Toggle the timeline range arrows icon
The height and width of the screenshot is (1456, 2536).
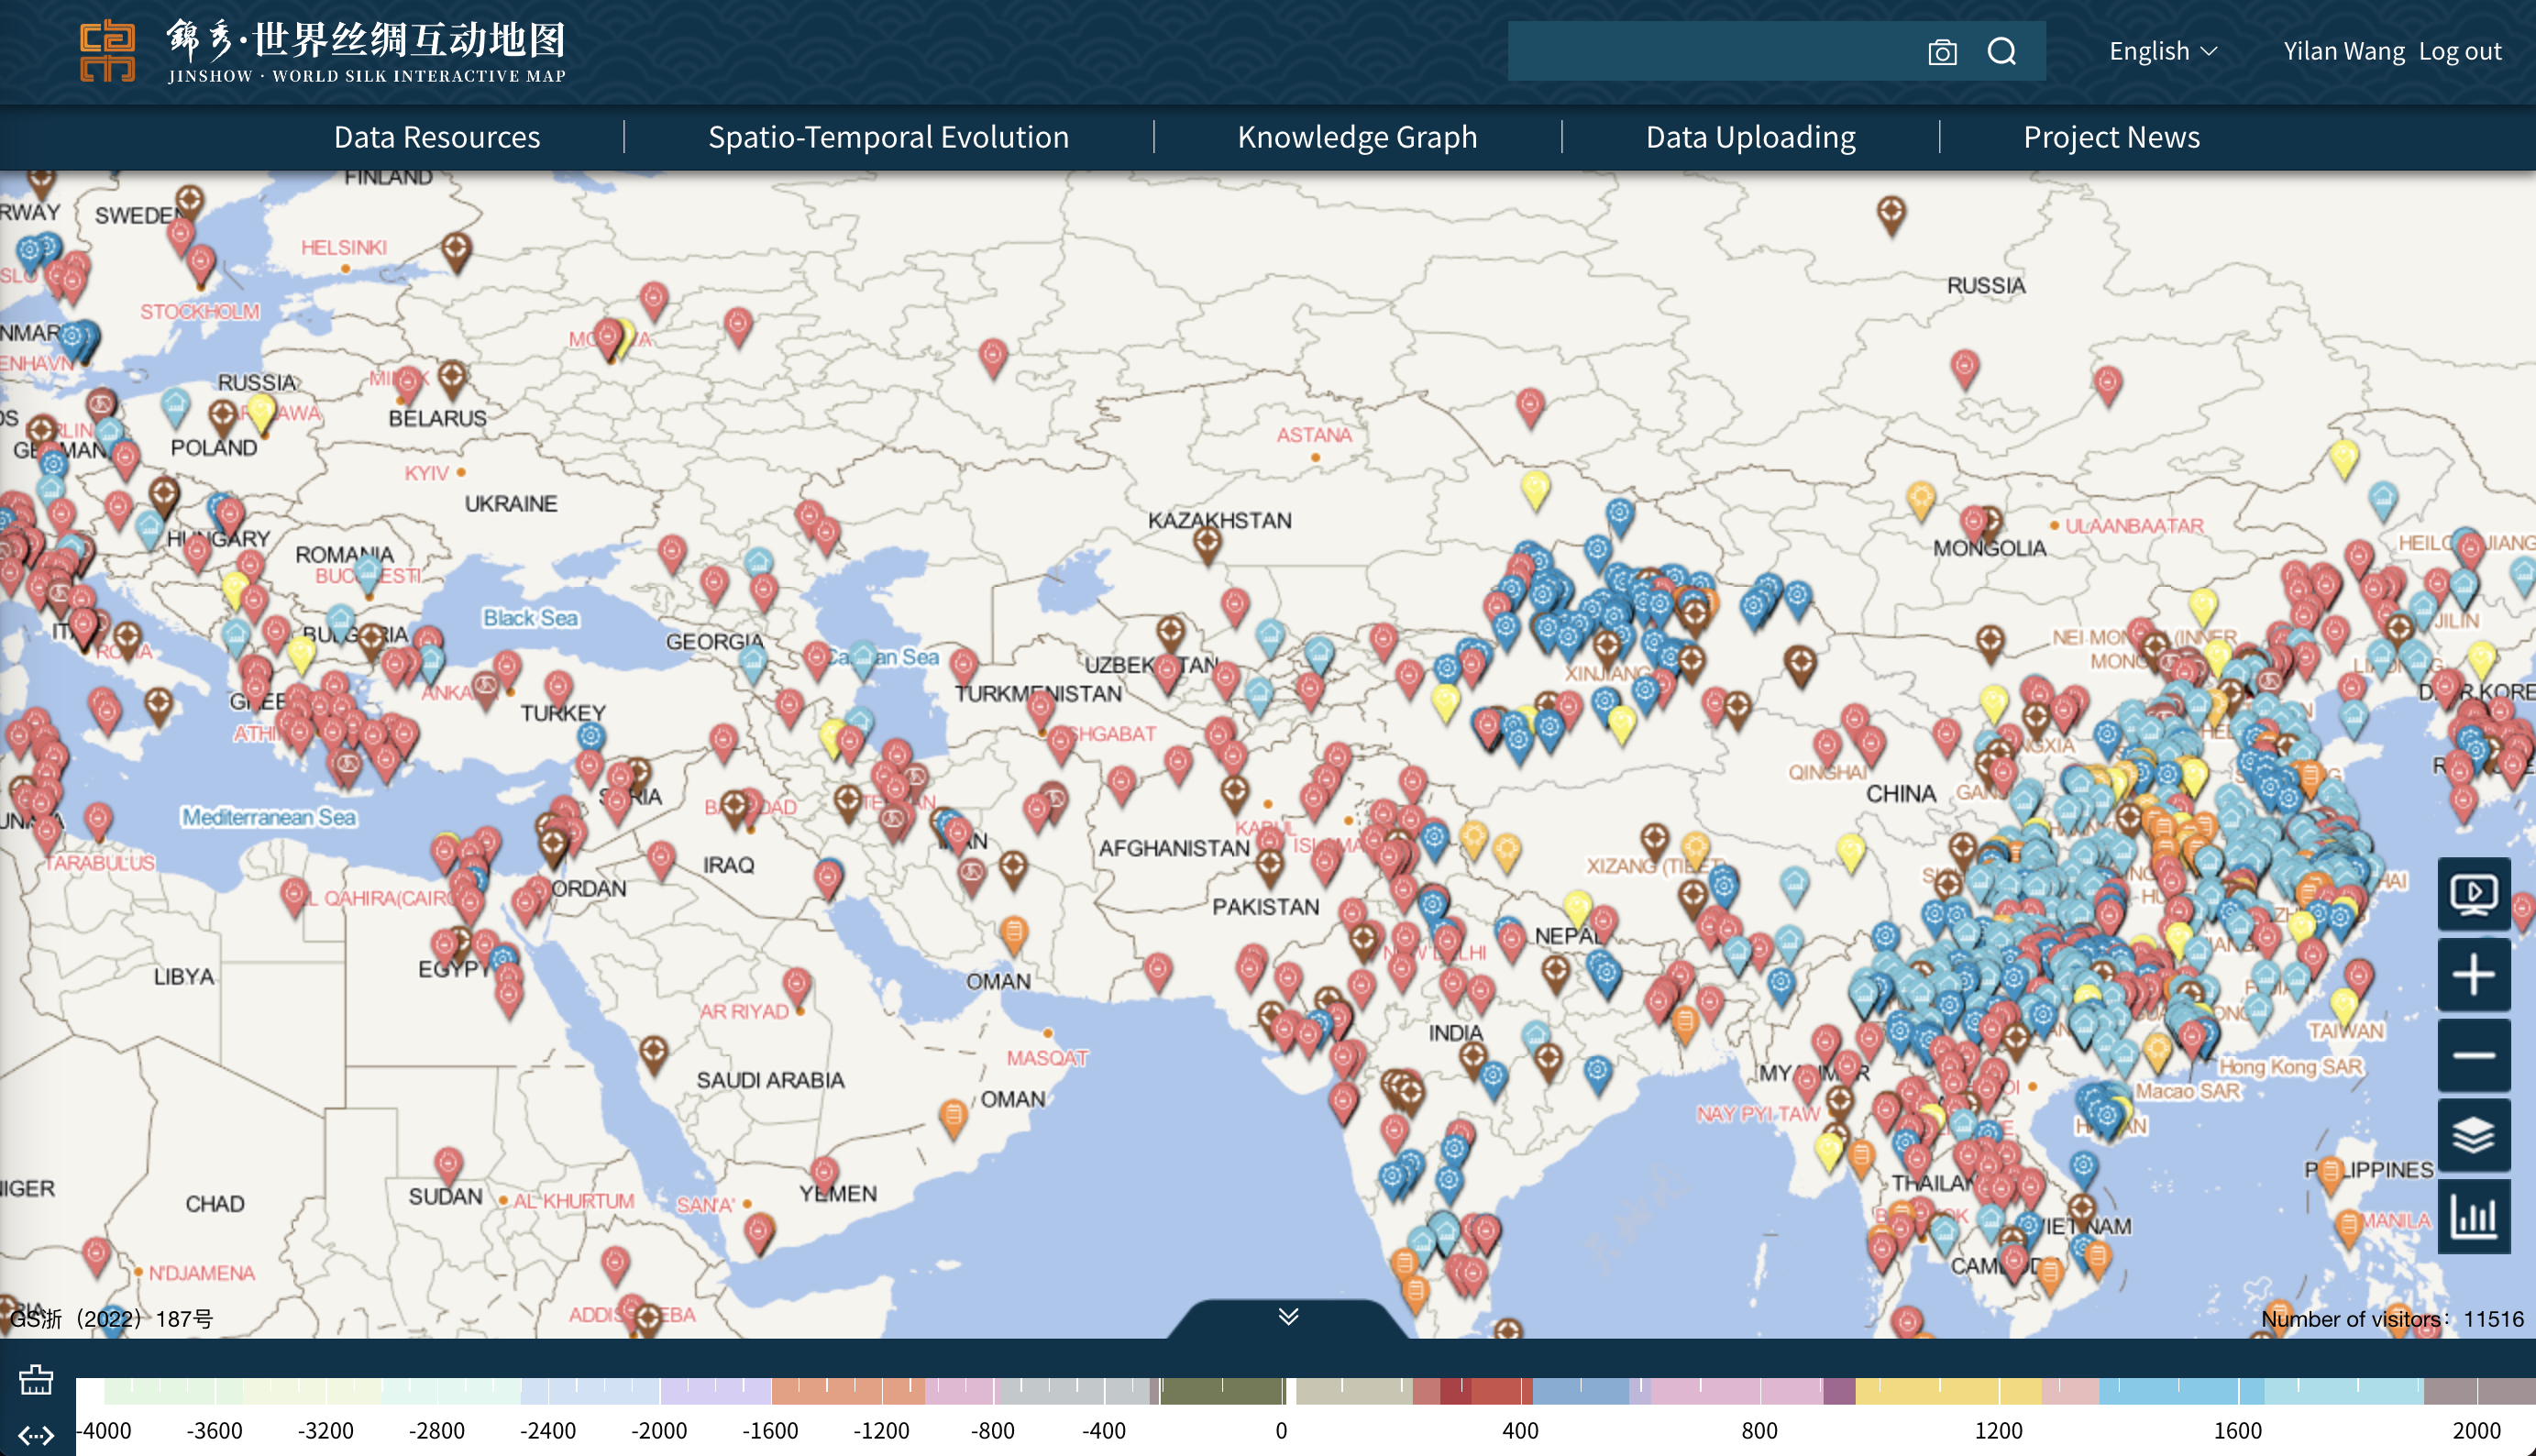click(x=36, y=1436)
